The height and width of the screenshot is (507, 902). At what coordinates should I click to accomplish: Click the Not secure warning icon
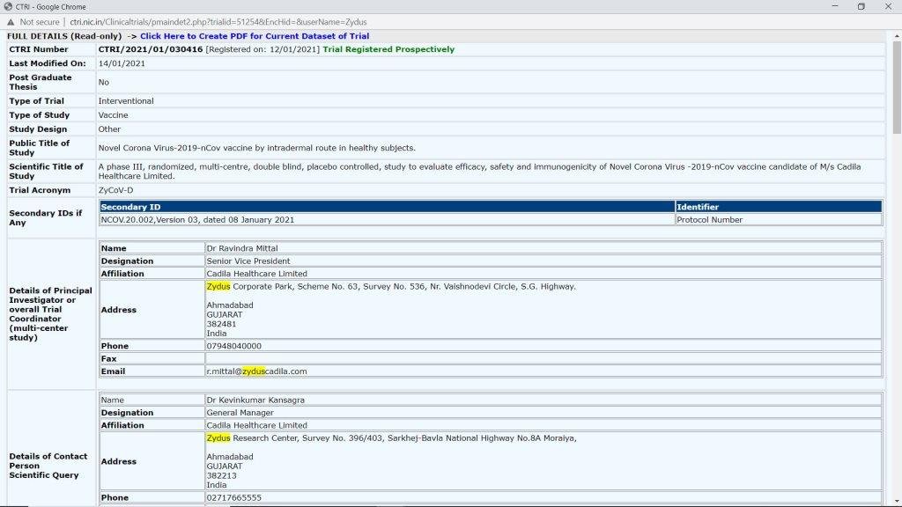11,22
